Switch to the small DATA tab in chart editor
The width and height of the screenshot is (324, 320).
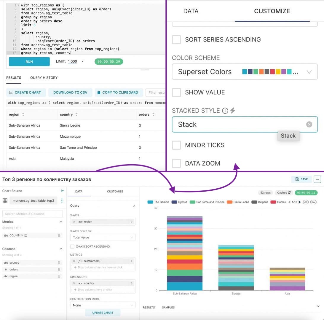[x=79, y=191]
